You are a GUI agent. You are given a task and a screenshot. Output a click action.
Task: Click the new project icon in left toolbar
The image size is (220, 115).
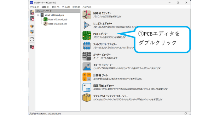coord(32,13)
